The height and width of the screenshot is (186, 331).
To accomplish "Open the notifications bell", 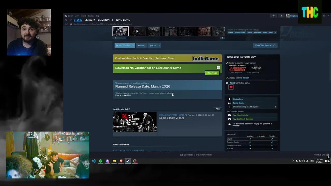I will pyautogui.click(x=281, y=16).
